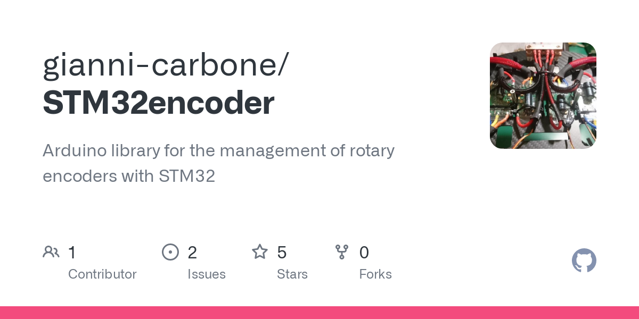Click the contributors people icon
Screen dimensions: 639x319
(x=51, y=252)
